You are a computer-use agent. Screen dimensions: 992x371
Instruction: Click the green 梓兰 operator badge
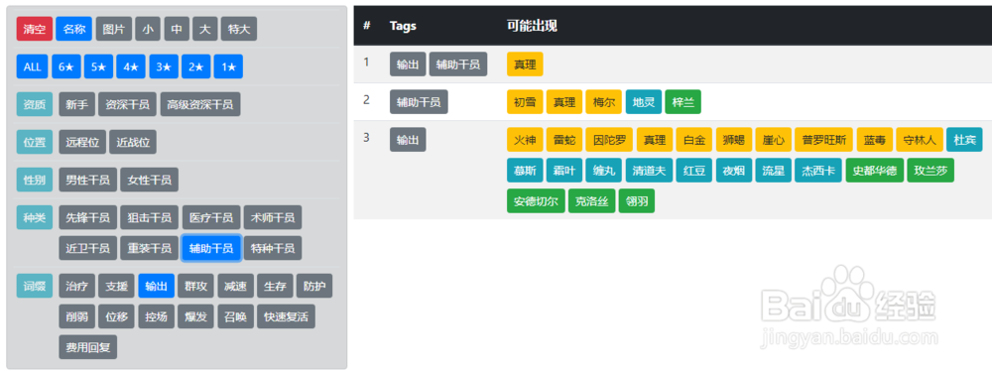683,102
